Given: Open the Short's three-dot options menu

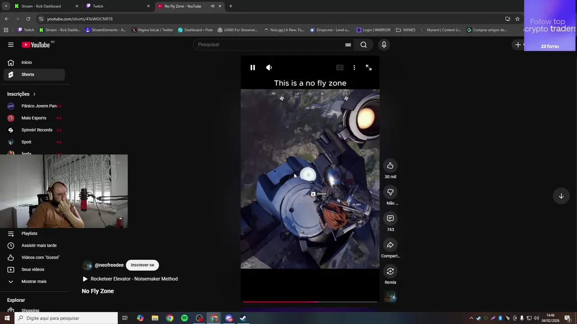Looking at the screenshot, I should point(354,67).
